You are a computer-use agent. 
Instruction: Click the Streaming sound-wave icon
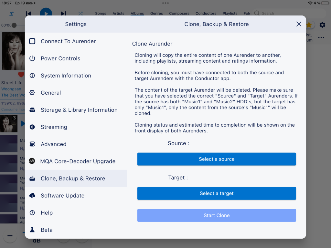point(32,127)
